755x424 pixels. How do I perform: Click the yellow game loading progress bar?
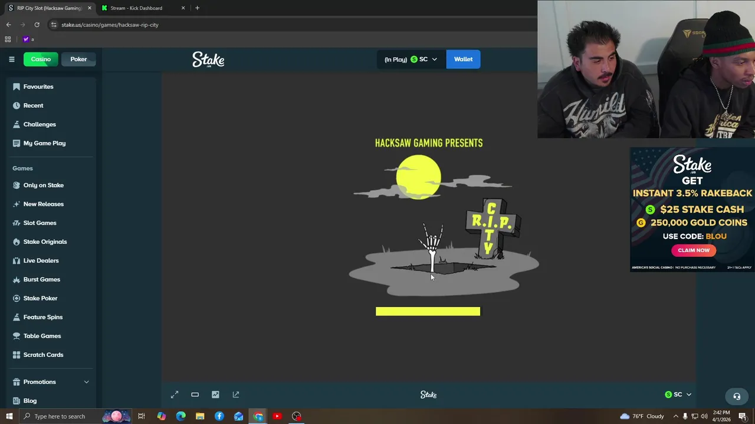tap(428, 311)
